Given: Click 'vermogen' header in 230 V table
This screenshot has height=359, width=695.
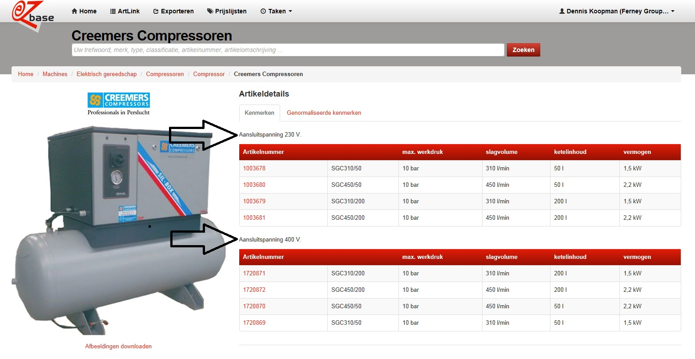Looking at the screenshot, I should (x=637, y=152).
